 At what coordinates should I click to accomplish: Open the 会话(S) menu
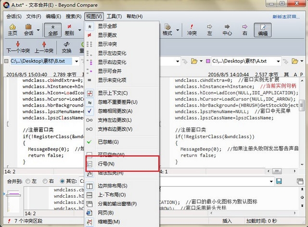14,16
